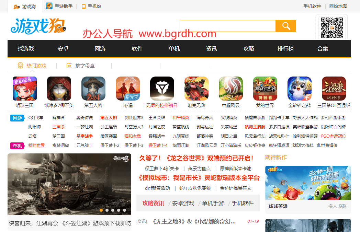Viewport: 360px width, 232px height.
Task: Open the 模拟城市：我是市长 headline
Action: pos(199,178)
